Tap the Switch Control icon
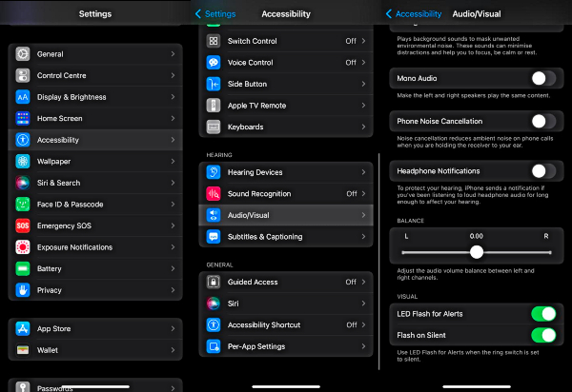 pos(214,41)
